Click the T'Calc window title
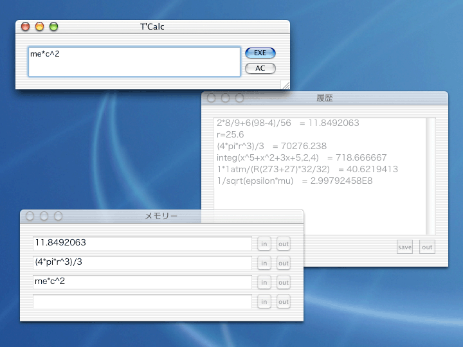The width and height of the screenshot is (463, 347). tap(152, 26)
